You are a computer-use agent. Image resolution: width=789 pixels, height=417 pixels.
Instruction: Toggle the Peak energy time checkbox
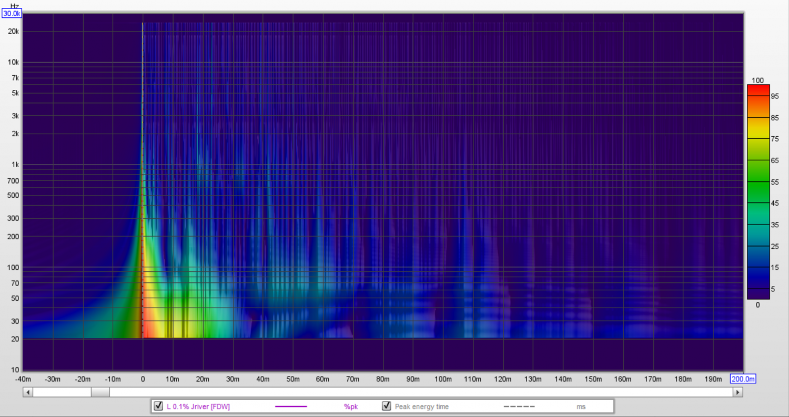coord(387,406)
